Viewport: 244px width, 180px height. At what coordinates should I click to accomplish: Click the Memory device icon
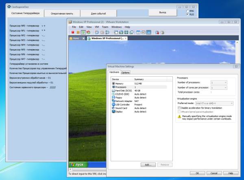pyautogui.click(x=113, y=83)
